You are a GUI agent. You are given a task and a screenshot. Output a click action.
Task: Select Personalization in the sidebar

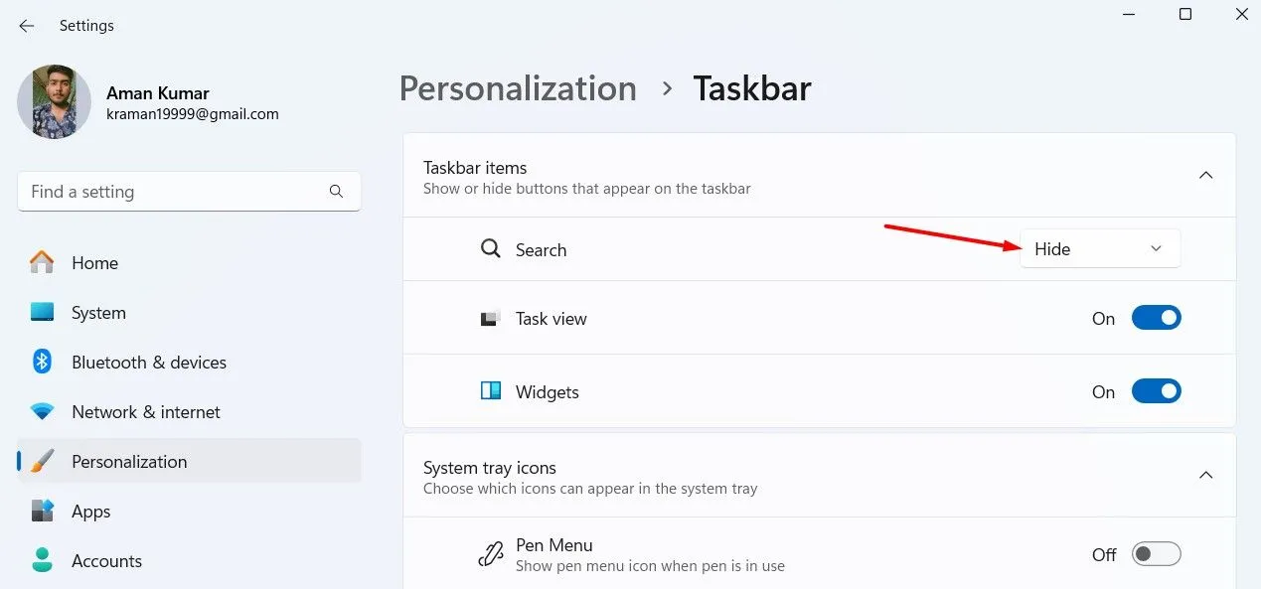pos(189,462)
